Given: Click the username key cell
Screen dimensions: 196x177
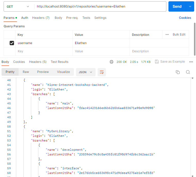Looking at the screenshot, I should [44, 43].
